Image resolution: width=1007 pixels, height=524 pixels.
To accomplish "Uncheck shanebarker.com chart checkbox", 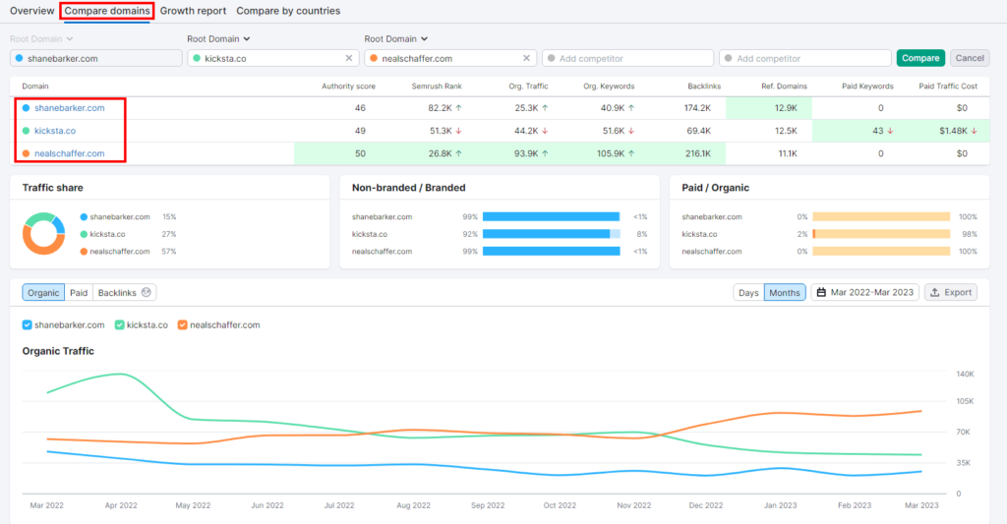I will pos(27,325).
